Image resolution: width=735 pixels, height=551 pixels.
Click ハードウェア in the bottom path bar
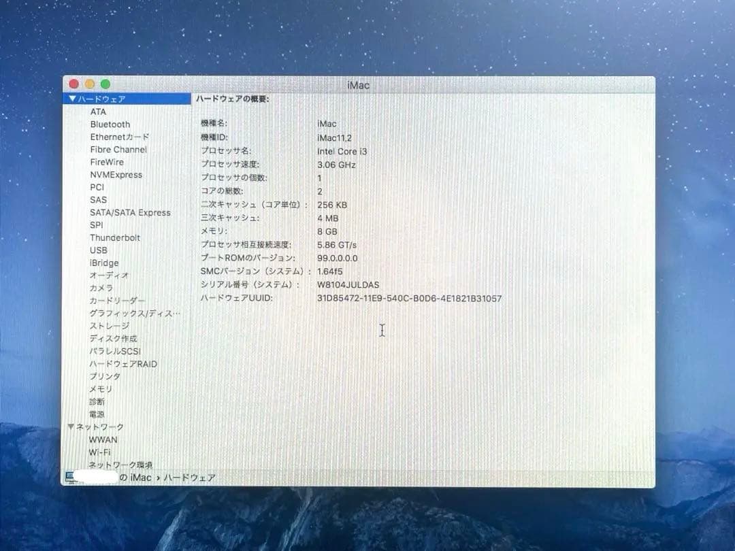point(189,478)
